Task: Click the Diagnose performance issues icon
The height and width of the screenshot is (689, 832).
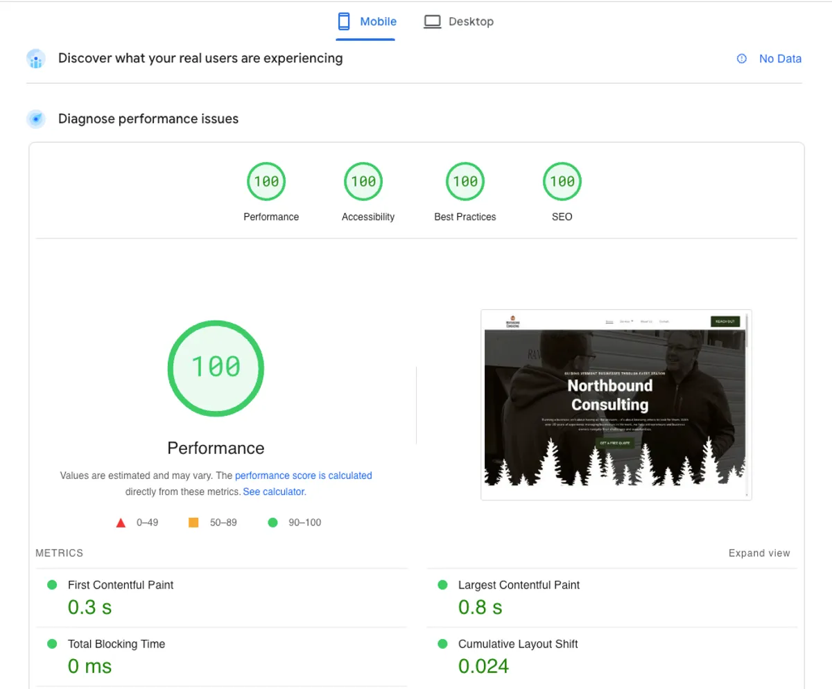Action: pos(36,119)
